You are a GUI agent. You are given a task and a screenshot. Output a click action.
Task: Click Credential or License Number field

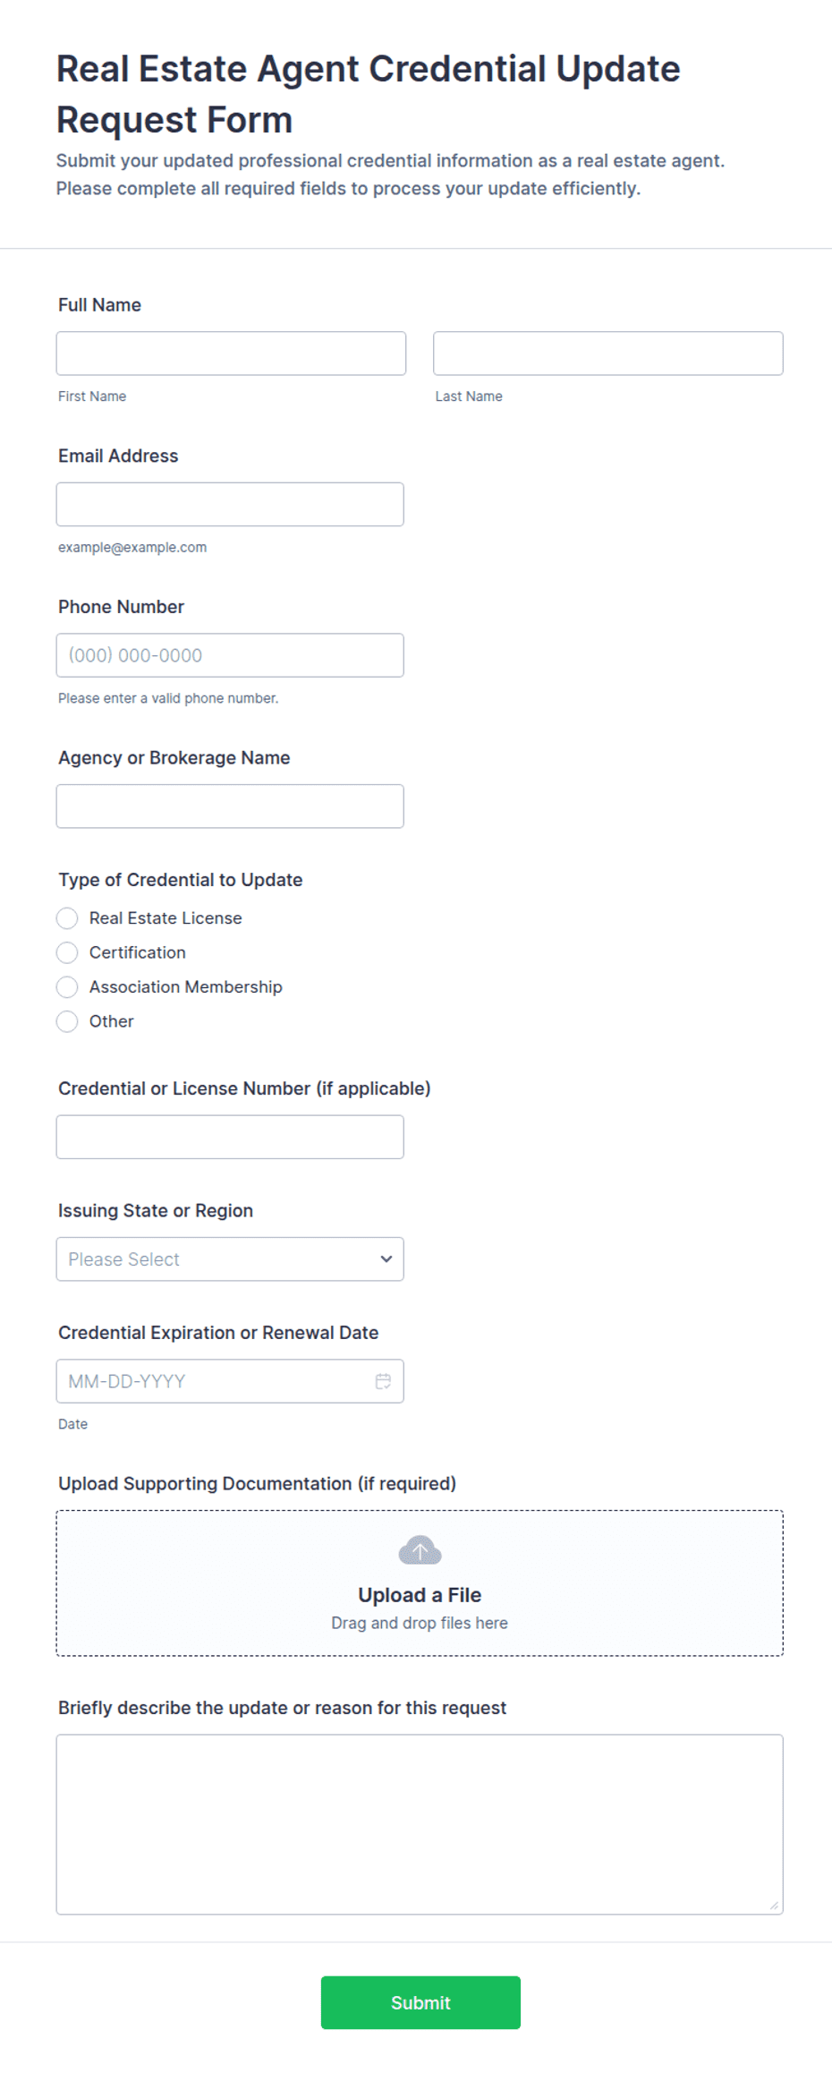(x=230, y=1137)
